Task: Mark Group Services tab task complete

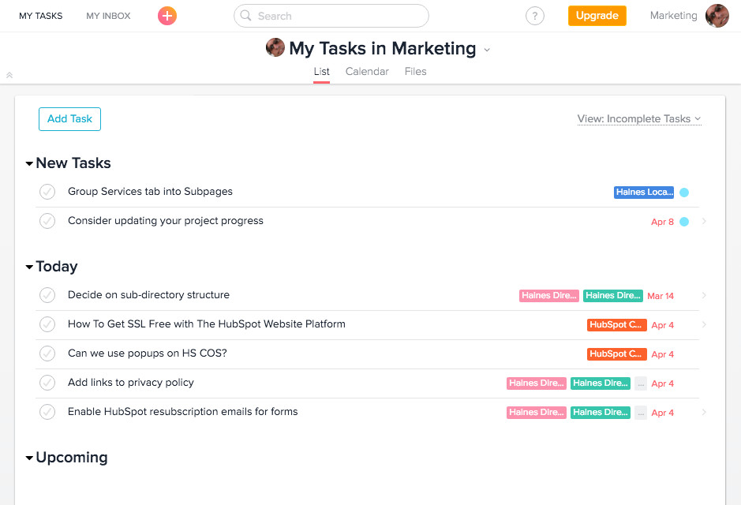Action: (47, 192)
